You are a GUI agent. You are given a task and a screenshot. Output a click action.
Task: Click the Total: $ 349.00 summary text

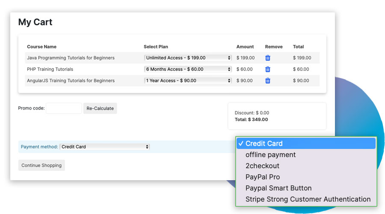point(251,119)
